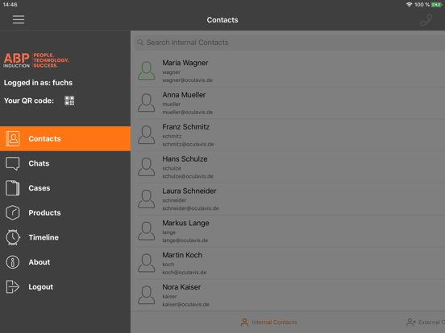
Task: Click the Logout arrow icon
Action: coord(12,286)
